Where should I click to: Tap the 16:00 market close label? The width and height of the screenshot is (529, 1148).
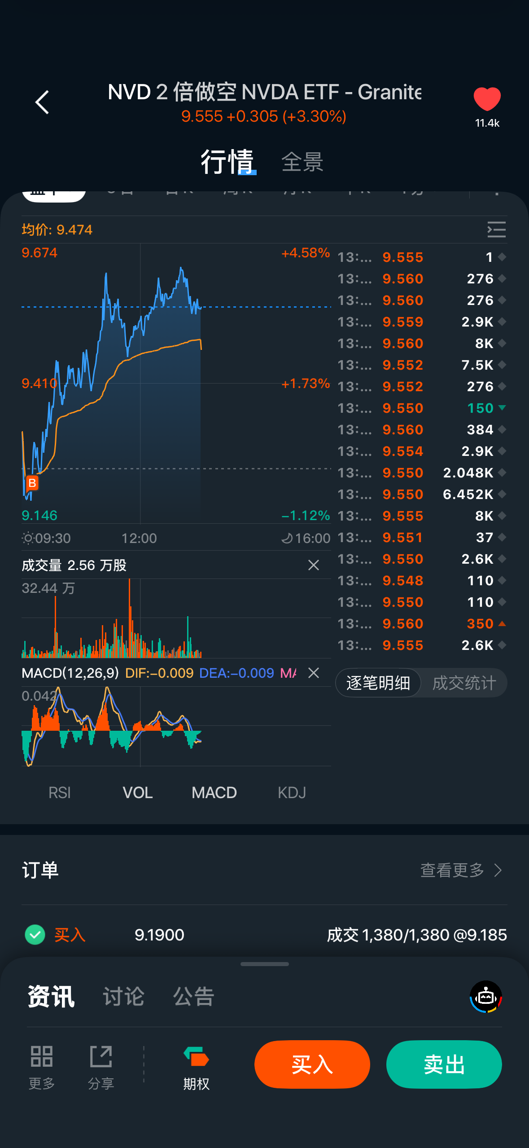click(306, 538)
